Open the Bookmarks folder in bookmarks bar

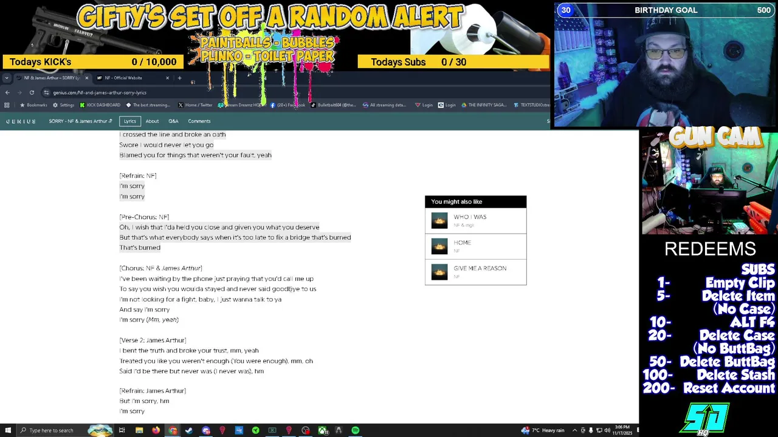click(x=33, y=105)
